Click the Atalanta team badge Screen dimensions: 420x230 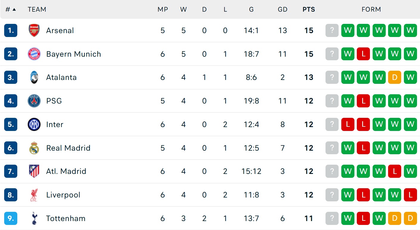34,78
